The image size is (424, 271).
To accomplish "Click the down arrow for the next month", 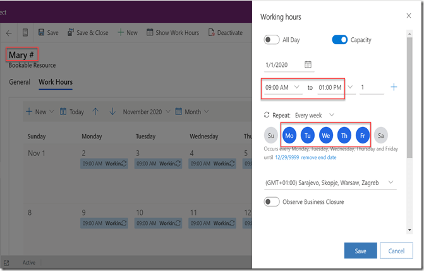I will point(112,112).
